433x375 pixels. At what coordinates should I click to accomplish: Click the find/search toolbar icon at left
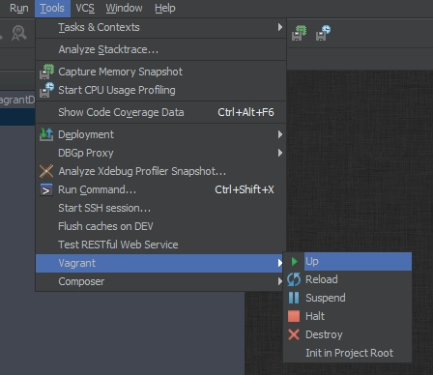coord(19,33)
